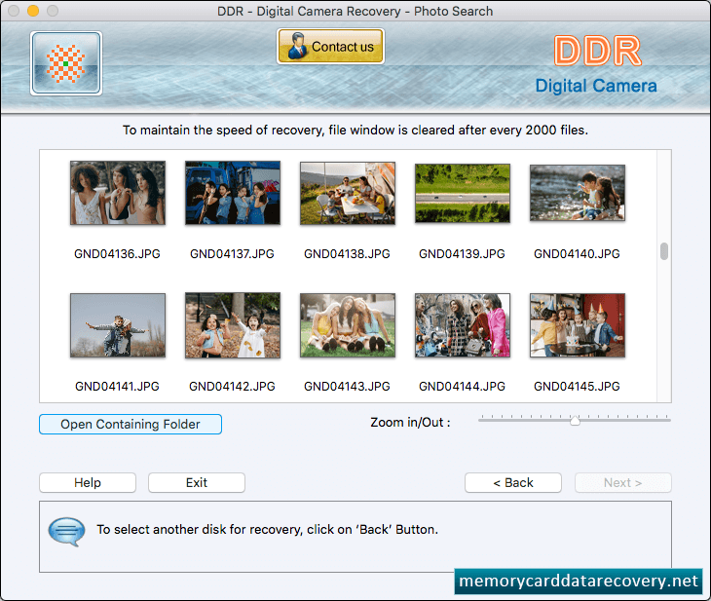The height and width of the screenshot is (601, 711).
Task: Click the file name GND04144.JPG
Action: click(462, 387)
